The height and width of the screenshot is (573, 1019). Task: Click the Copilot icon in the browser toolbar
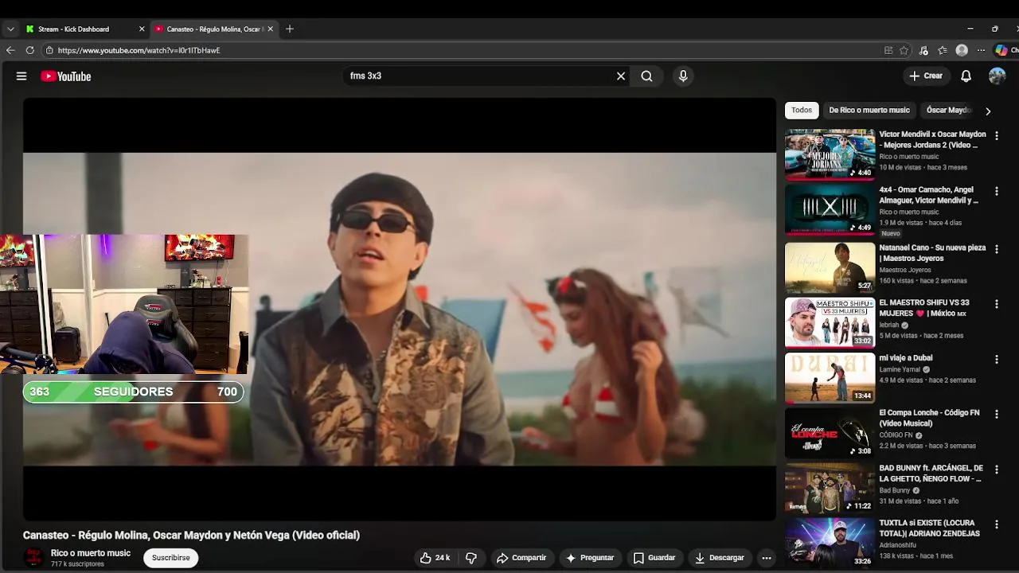(x=1001, y=50)
